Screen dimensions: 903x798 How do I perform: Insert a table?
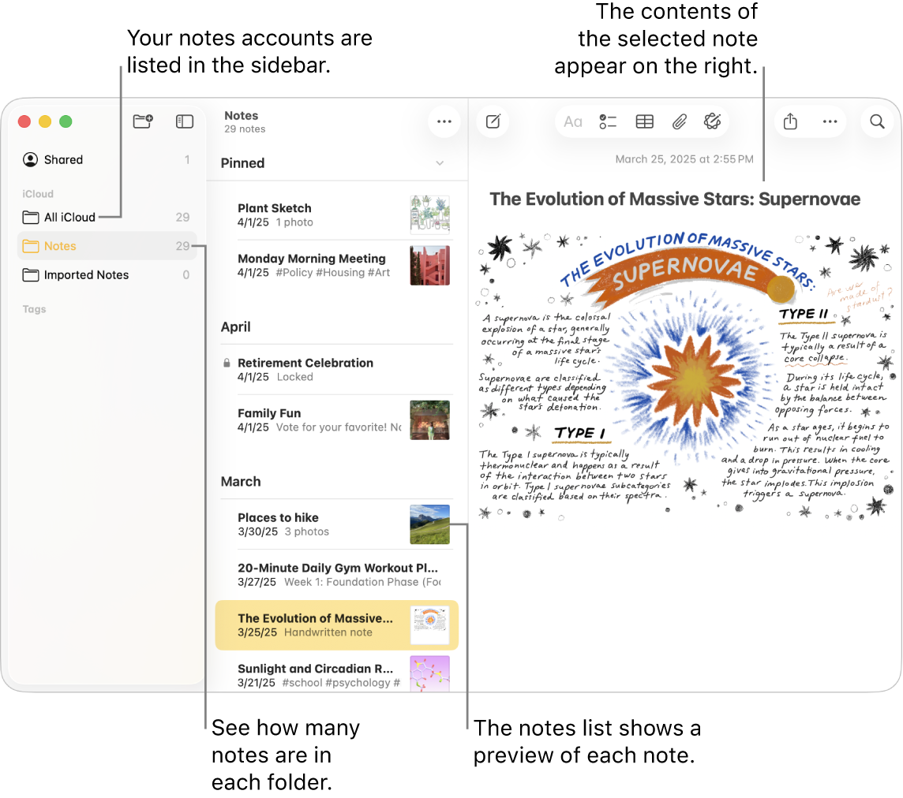tap(644, 121)
